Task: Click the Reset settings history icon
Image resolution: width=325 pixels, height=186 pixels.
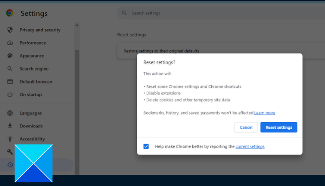Action: tap(10, 165)
